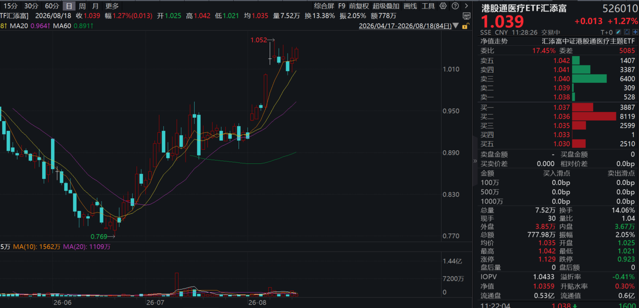Click the pencil note icon

coord(619,32)
